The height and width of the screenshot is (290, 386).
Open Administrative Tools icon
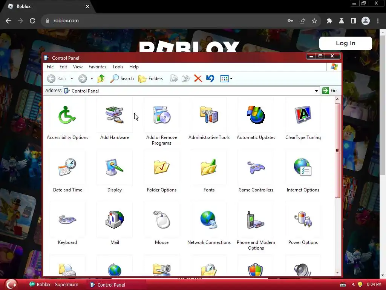coord(209,115)
